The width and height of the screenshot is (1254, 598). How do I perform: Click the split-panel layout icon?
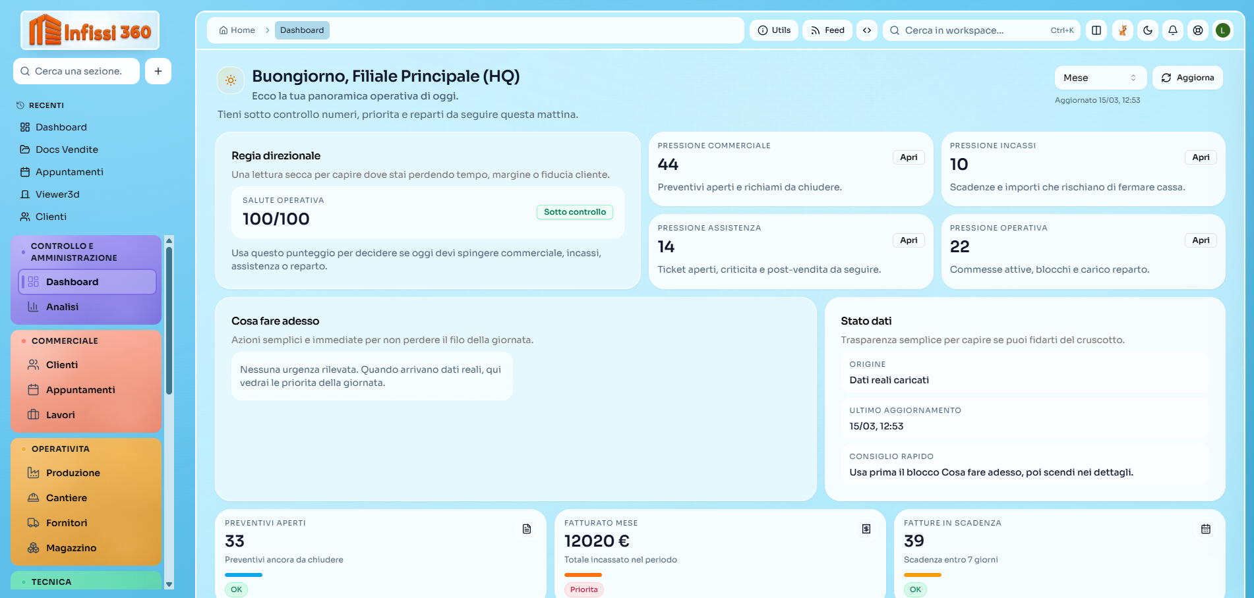tap(1096, 30)
